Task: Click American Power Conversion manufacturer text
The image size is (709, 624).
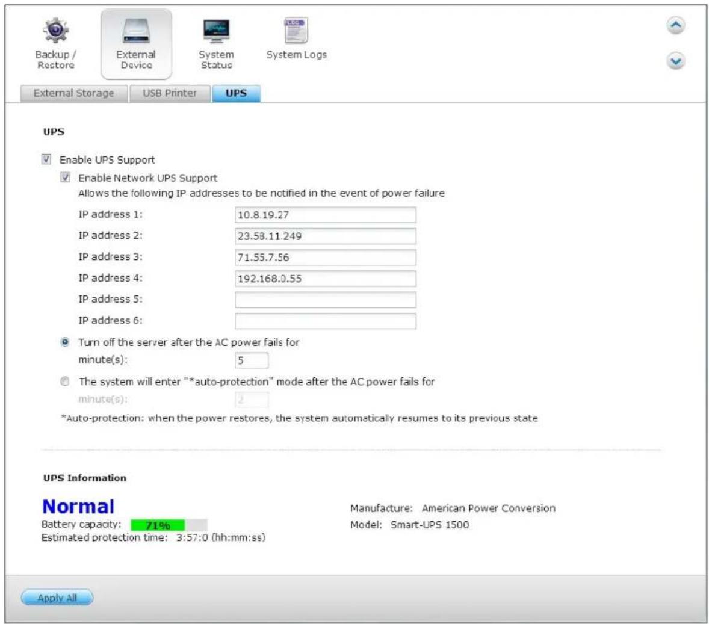Action: point(488,508)
